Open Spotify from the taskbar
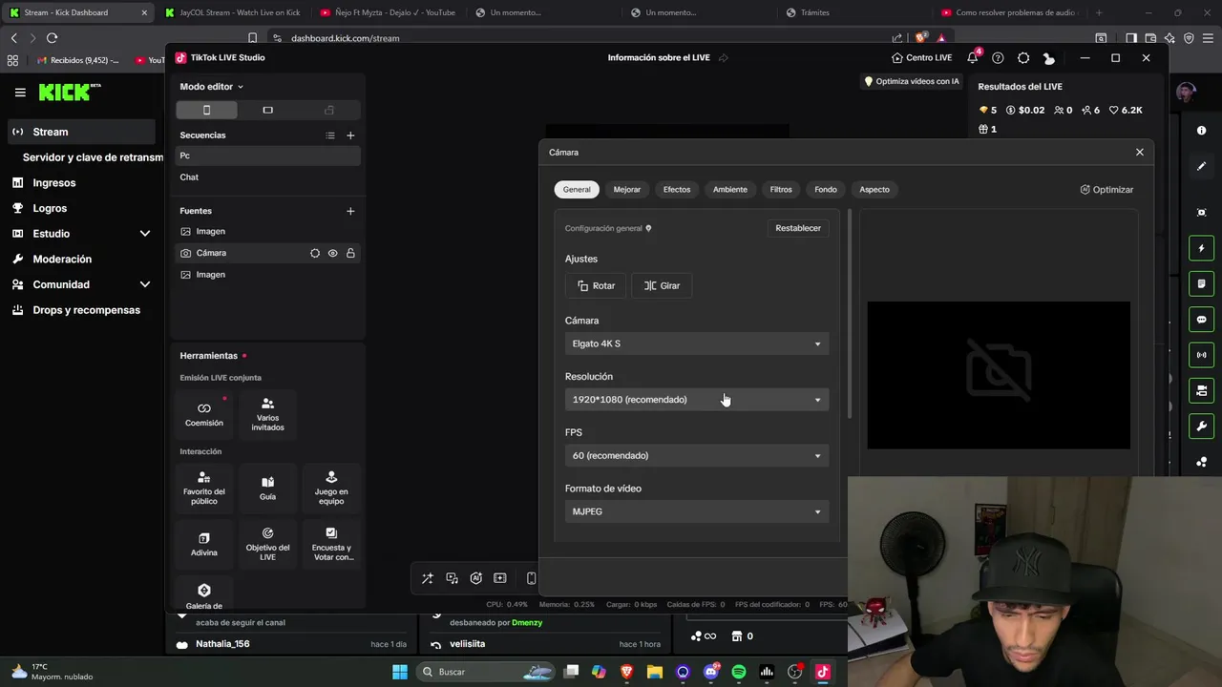 pyautogui.click(x=739, y=672)
